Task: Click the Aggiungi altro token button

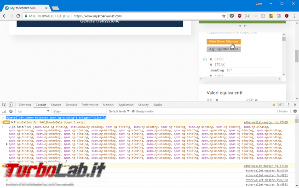Action: (224, 49)
